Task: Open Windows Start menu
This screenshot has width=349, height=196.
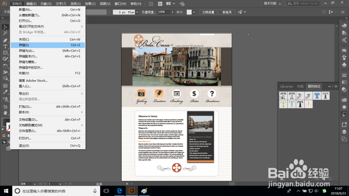Action: tap(6, 191)
